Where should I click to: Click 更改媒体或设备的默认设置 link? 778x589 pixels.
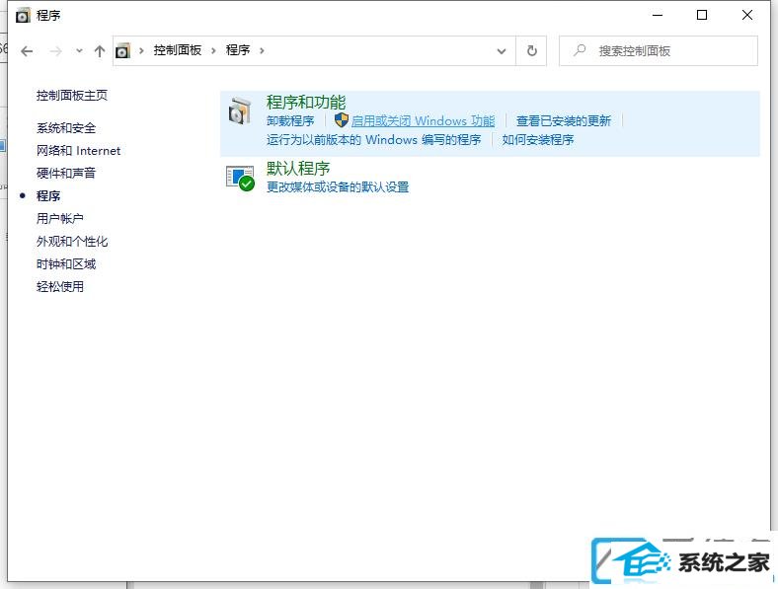338,187
